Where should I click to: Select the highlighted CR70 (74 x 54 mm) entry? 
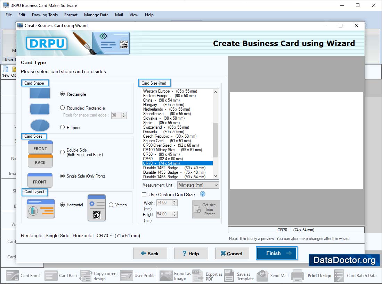click(x=177, y=163)
